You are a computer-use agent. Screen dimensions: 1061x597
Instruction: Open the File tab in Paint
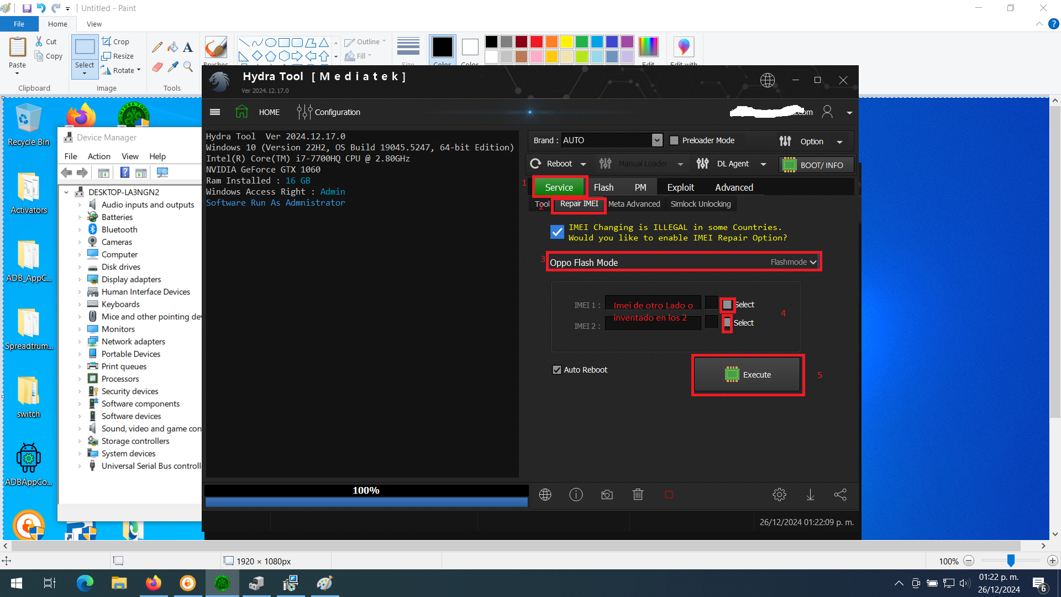19,24
